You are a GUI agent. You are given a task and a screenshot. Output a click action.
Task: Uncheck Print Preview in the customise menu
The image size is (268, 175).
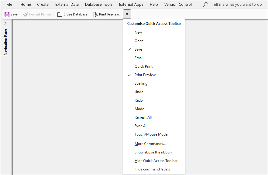(x=154, y=75)
